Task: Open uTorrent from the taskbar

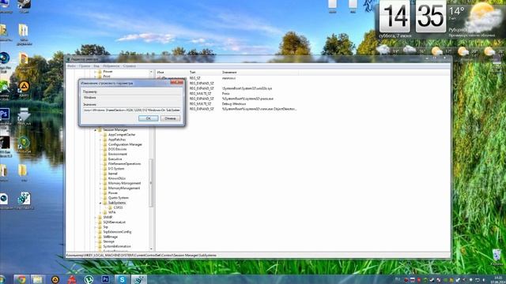Action: pyautogui.click(x=89, y=279)
